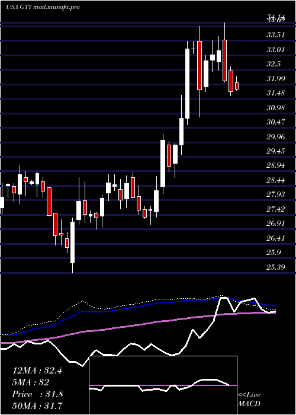
Task: Click the 29.96 price level label
Action: (x=276, y=137)
